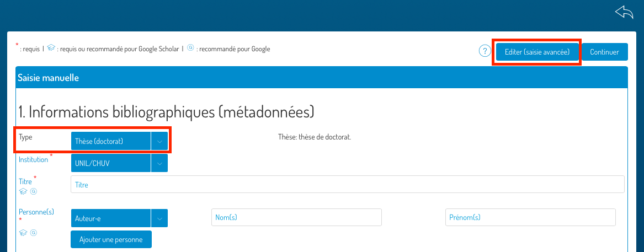The image size is (644, 252).
Task: Open the question mark help icon
Action: (485, 52)
